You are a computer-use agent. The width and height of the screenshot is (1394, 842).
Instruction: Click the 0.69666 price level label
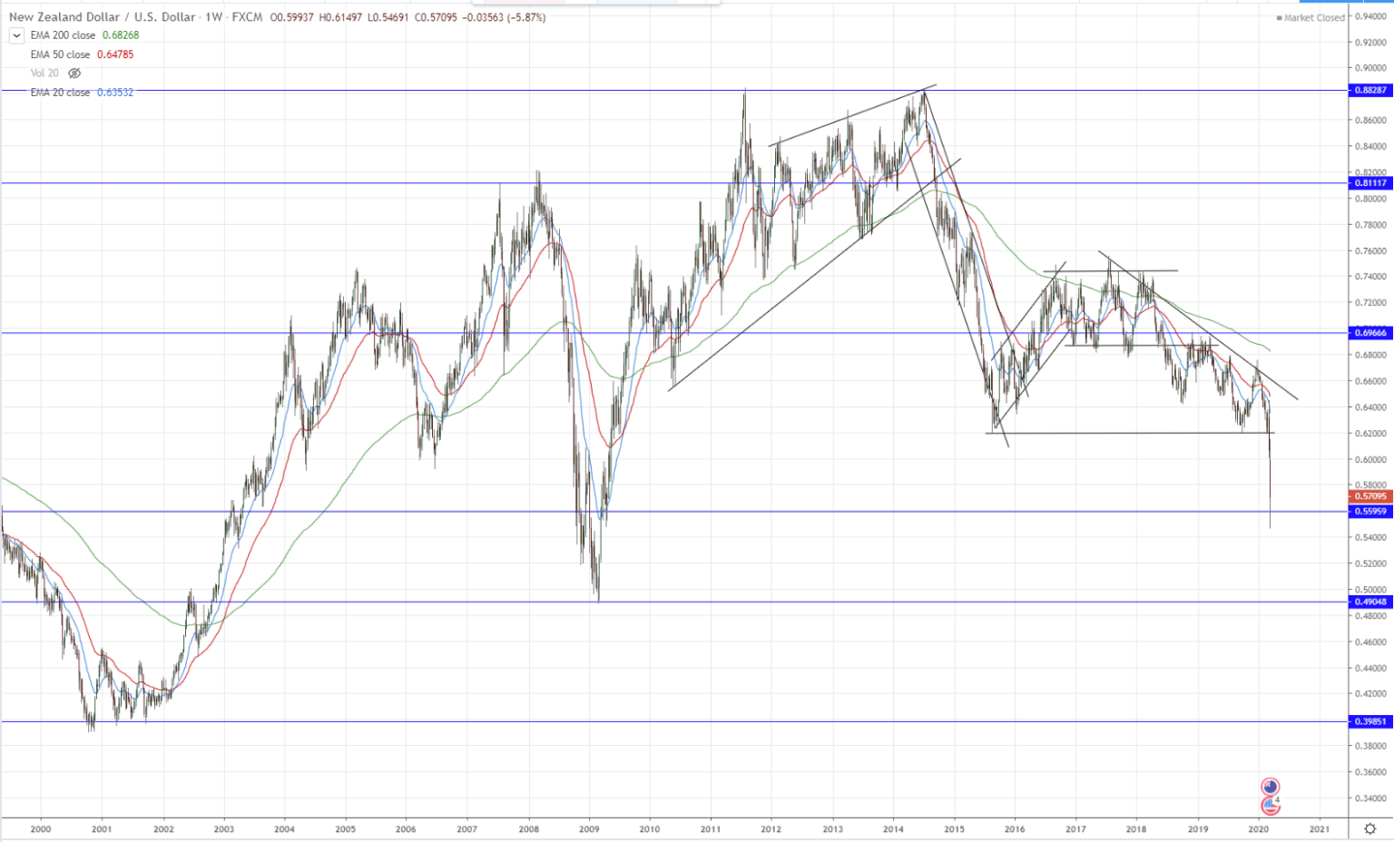(x=1370, y=333)
